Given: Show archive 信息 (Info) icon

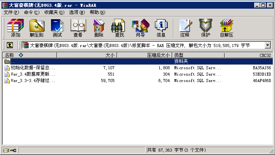Looking at the screenshot, I should pos(161,28).
